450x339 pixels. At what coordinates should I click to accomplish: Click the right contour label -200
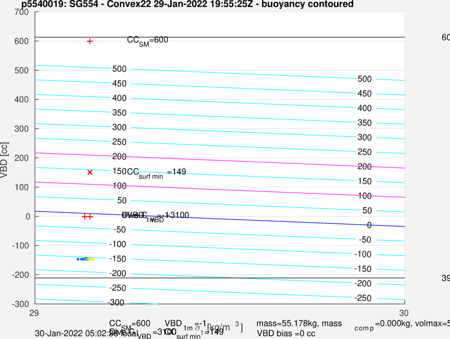click(363, 284)
